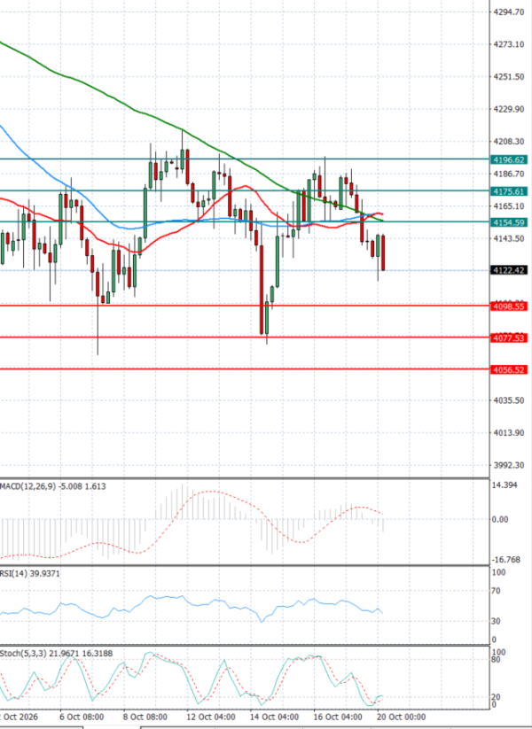Click the 4186.70 price axis value
This screenshot has height=729, width=532.
508,174
